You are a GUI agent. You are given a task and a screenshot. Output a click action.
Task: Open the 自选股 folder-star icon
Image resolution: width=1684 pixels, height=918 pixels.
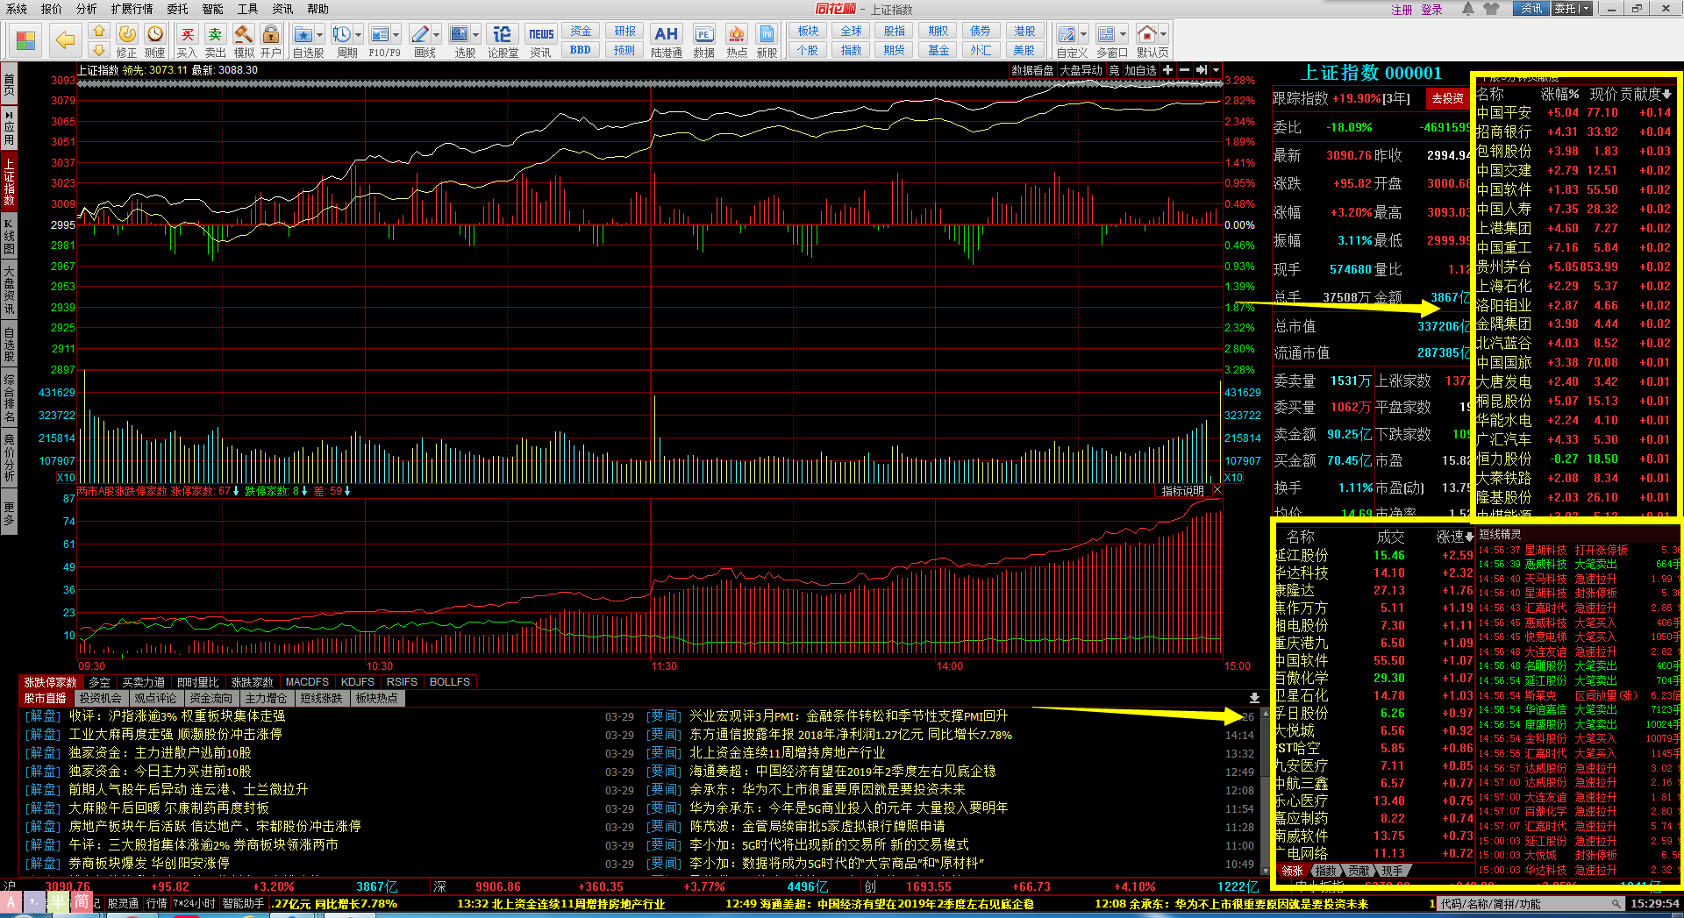click(303, 34)
